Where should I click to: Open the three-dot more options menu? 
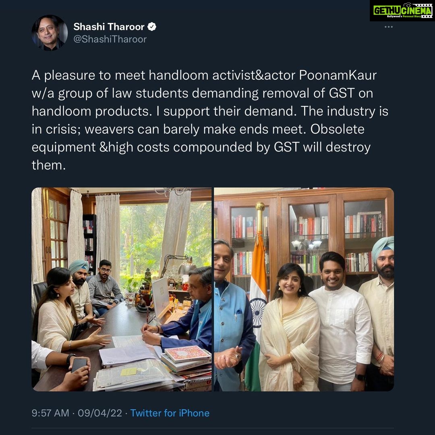click(x=388, y=27)
